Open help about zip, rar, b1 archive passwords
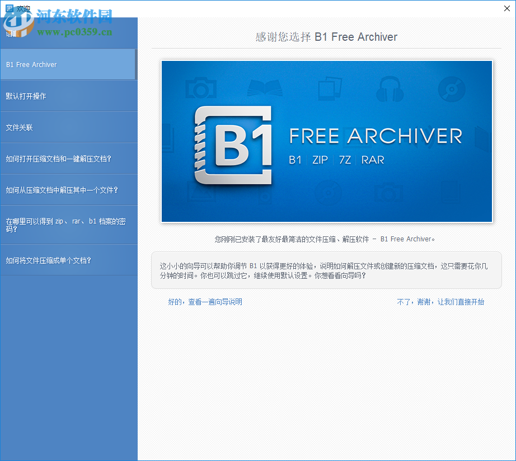 pos(67,224)
